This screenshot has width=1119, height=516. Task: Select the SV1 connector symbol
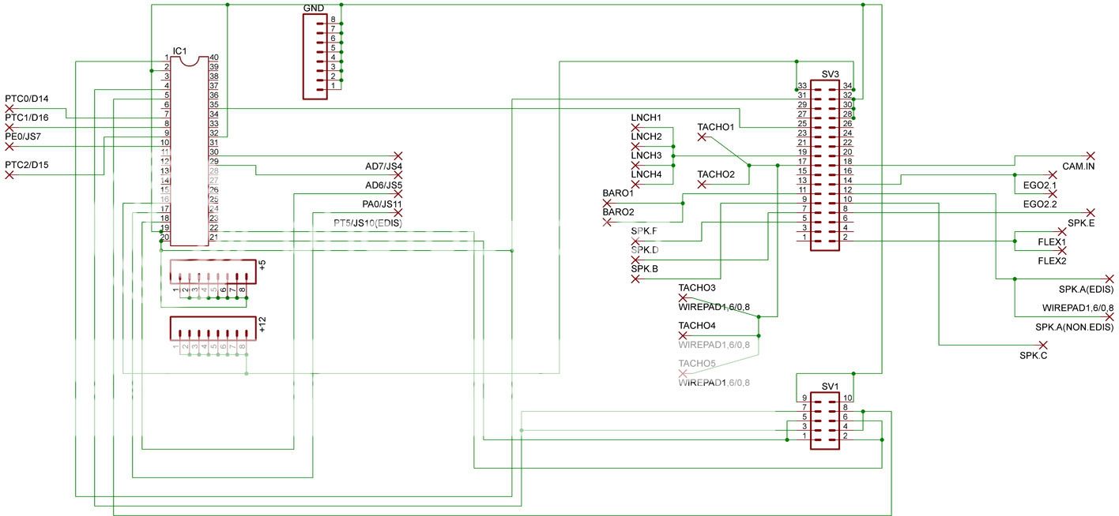pyautogui.click(x=825, y=420)
